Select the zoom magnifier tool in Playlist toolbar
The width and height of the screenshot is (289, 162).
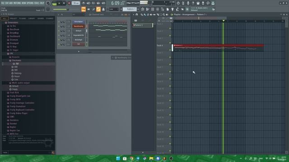(163, 14)
